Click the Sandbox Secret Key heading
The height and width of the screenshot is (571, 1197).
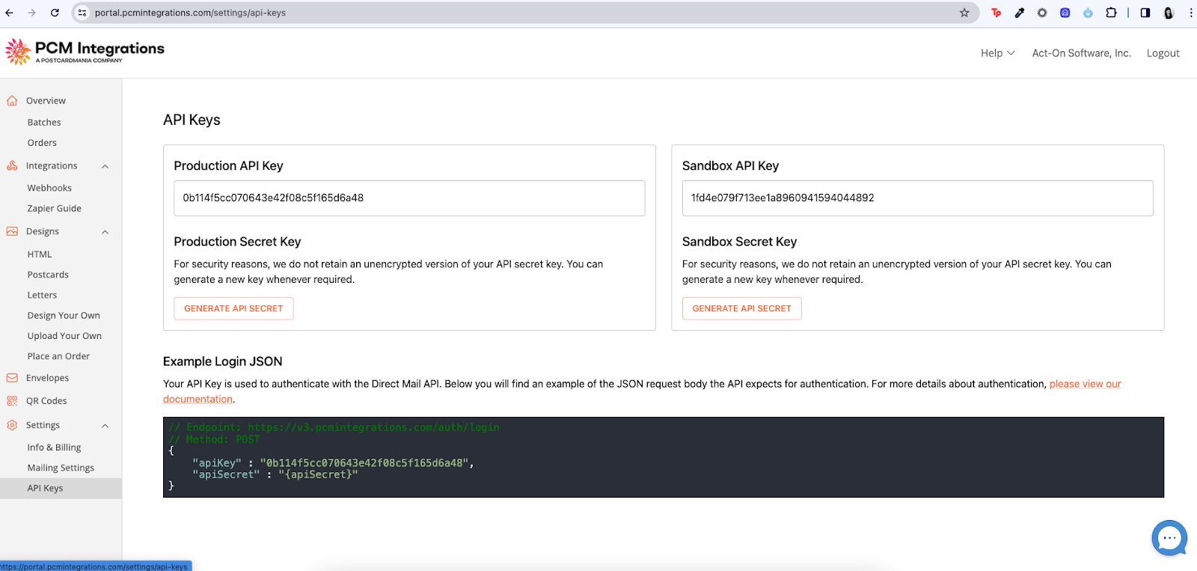(x=739, y=242)
